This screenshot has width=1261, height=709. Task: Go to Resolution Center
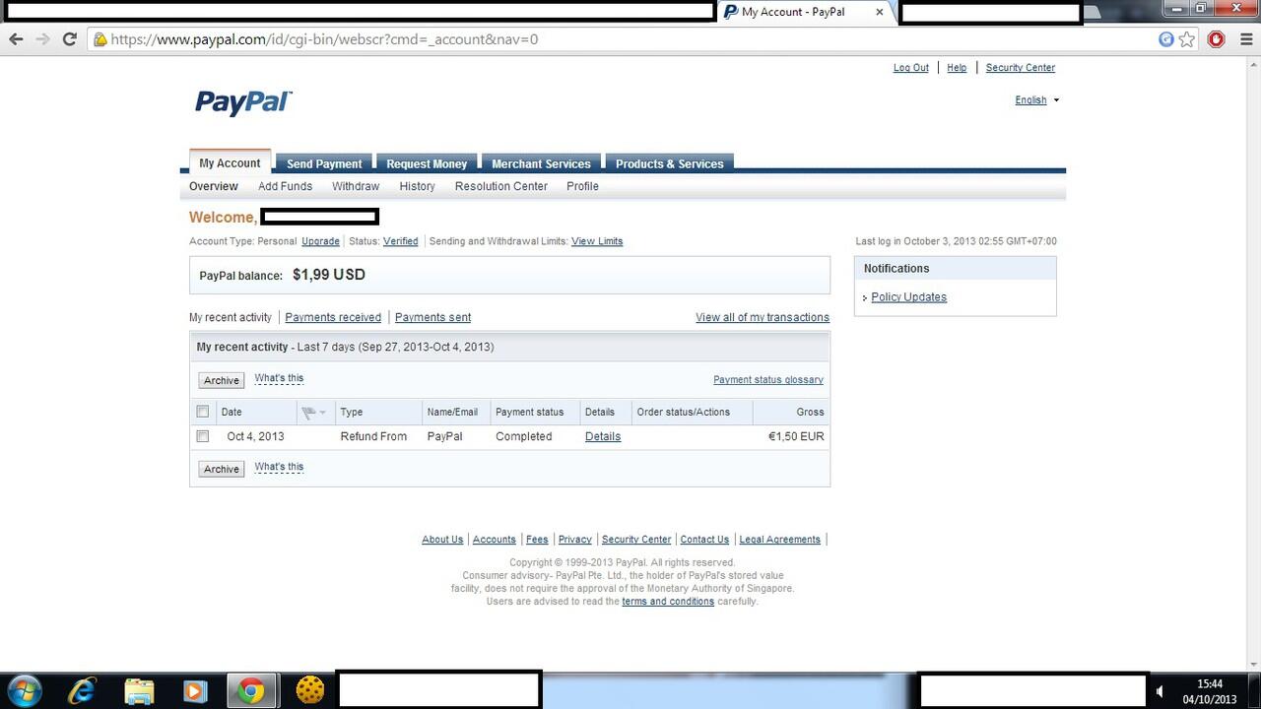pos(500,186)
